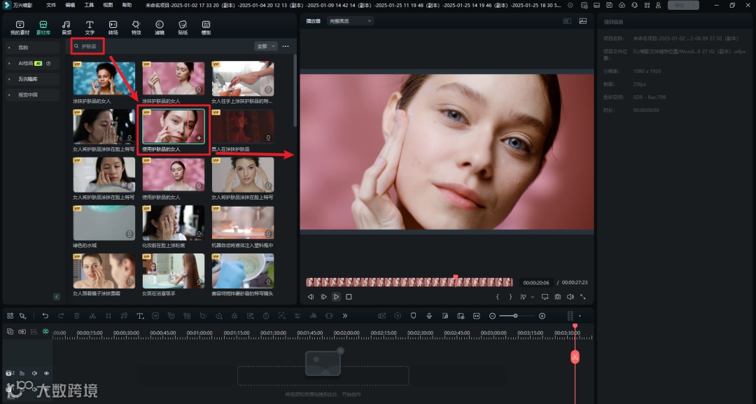Add 使用护肤品的女人 clip with plus icon
Screen dimensions: 756x404
click(199, 138)
